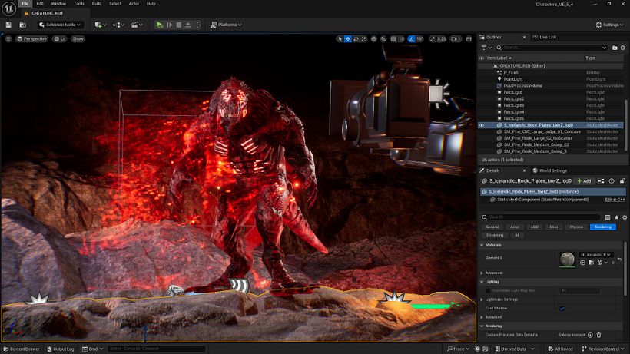Screen dimensions: 630x354
Task: Select the General filter button
Action: (492, 227)
